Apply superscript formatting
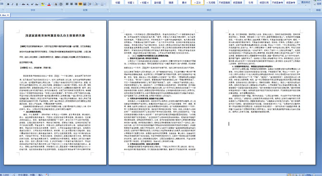This screenshot has height=176, width=322. click(32, 4)
